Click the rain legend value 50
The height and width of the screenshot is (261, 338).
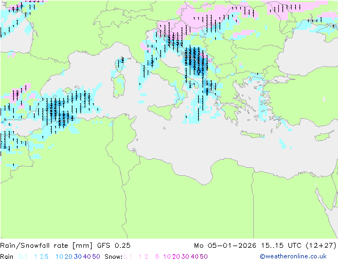(96, 257)
